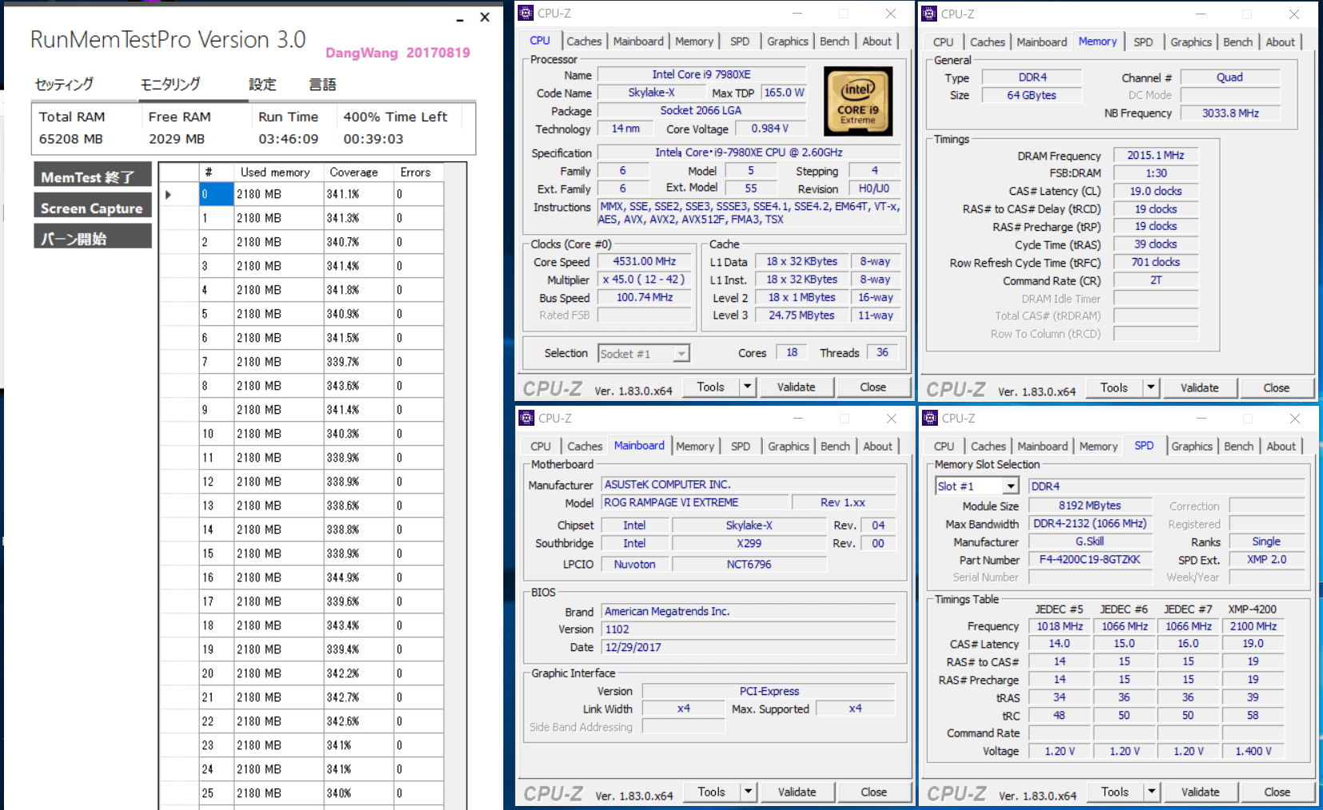
Task: Click the Total RAM value 65208 MB
Action: coord(71,139)
